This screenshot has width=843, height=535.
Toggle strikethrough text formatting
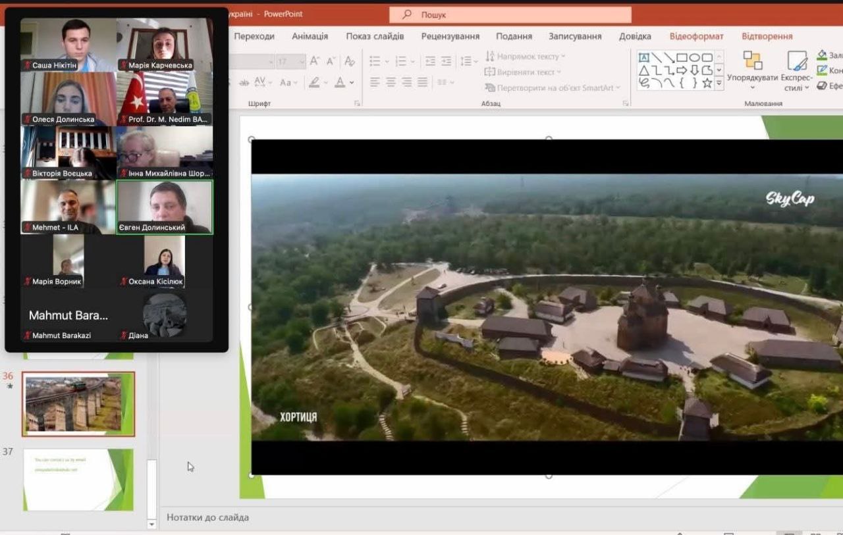pos(244,82)
